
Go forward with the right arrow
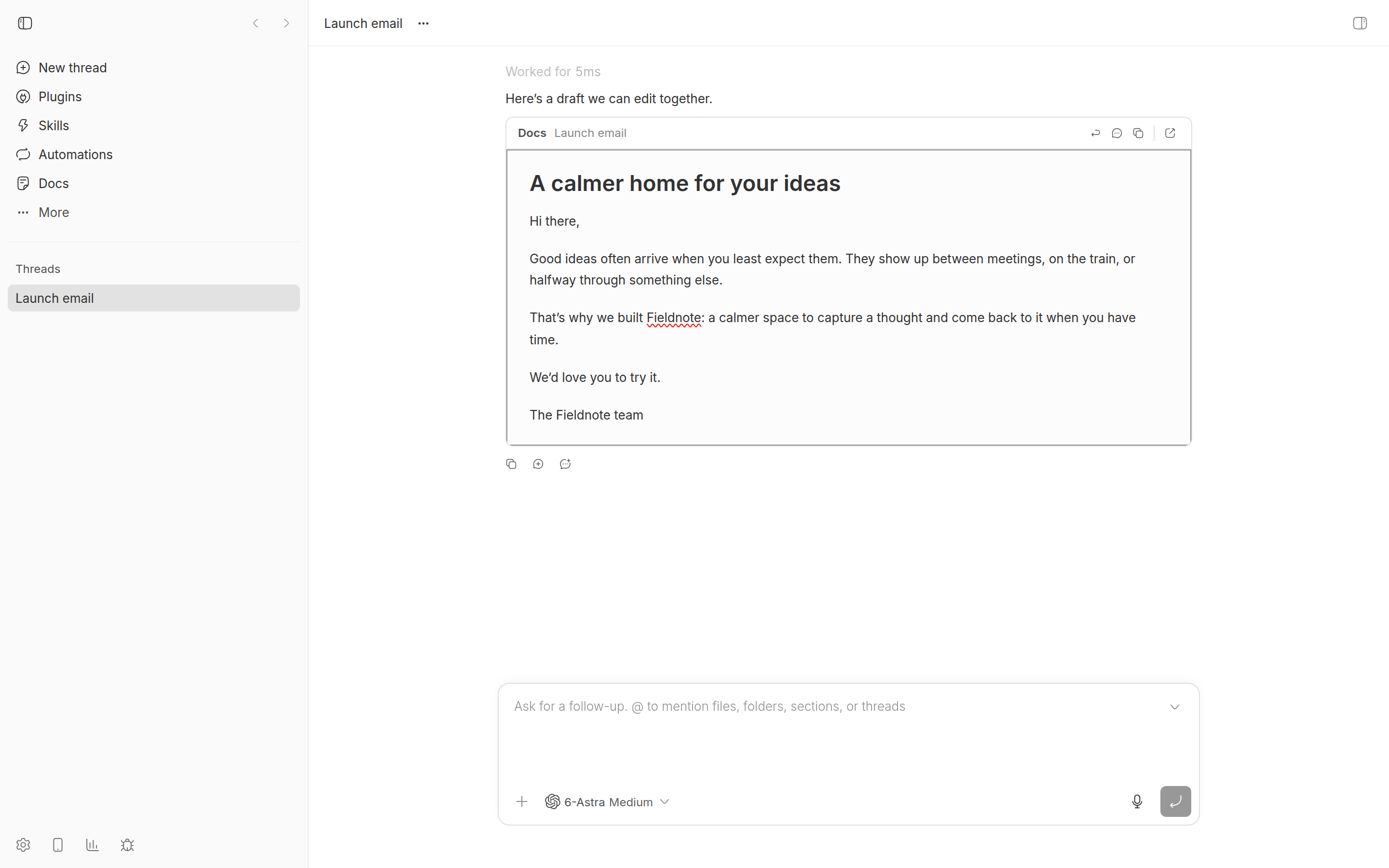286,23
